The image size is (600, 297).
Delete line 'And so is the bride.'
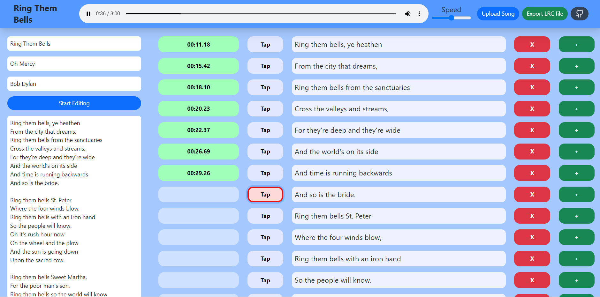(x=532, y=195)
